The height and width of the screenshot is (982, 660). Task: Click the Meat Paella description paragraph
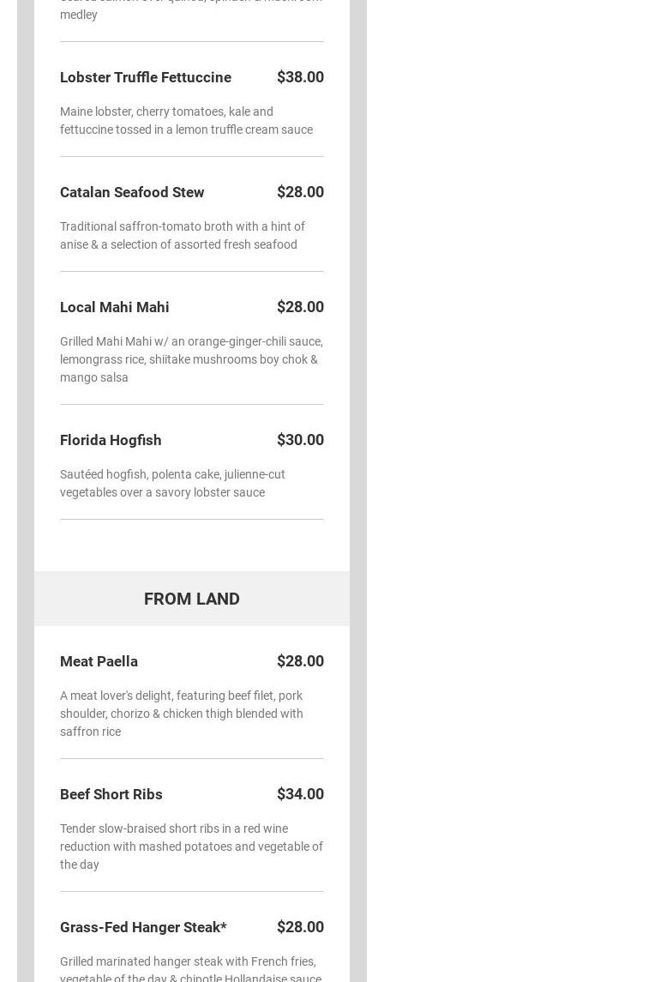click(x=182, y=714)
